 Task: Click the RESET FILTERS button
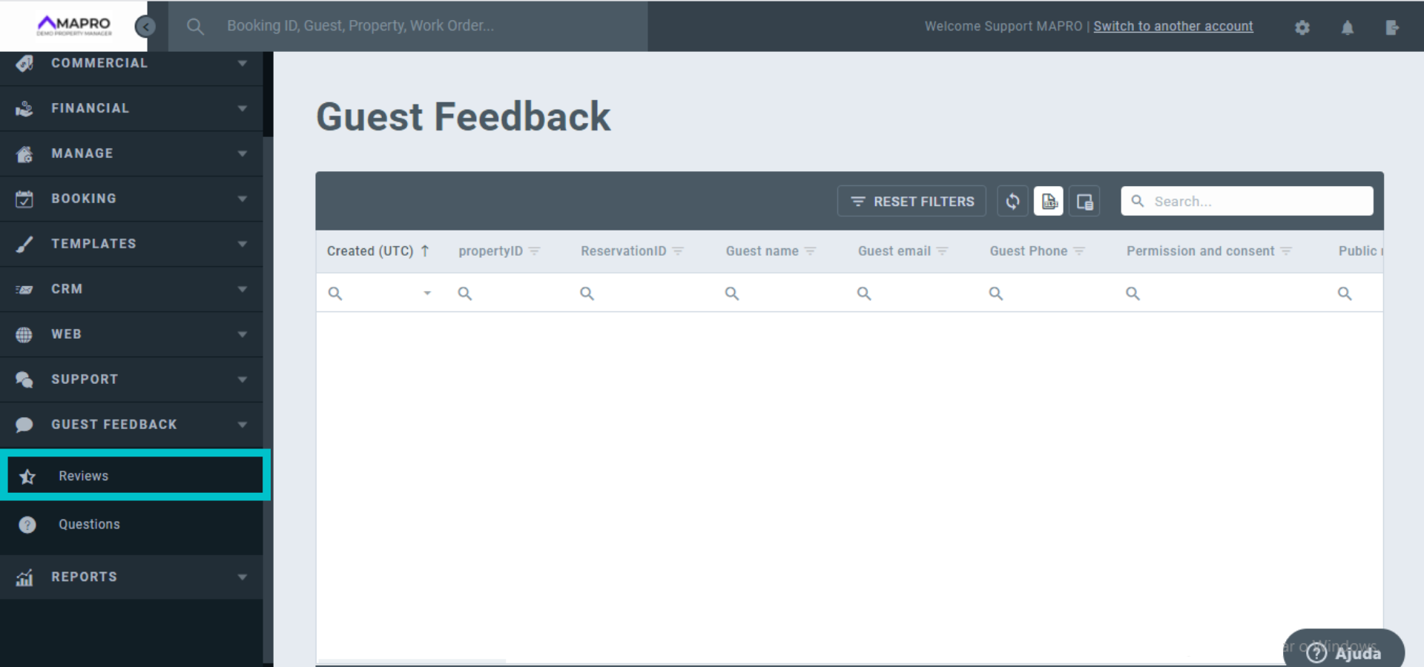click(x=912, y=202)
